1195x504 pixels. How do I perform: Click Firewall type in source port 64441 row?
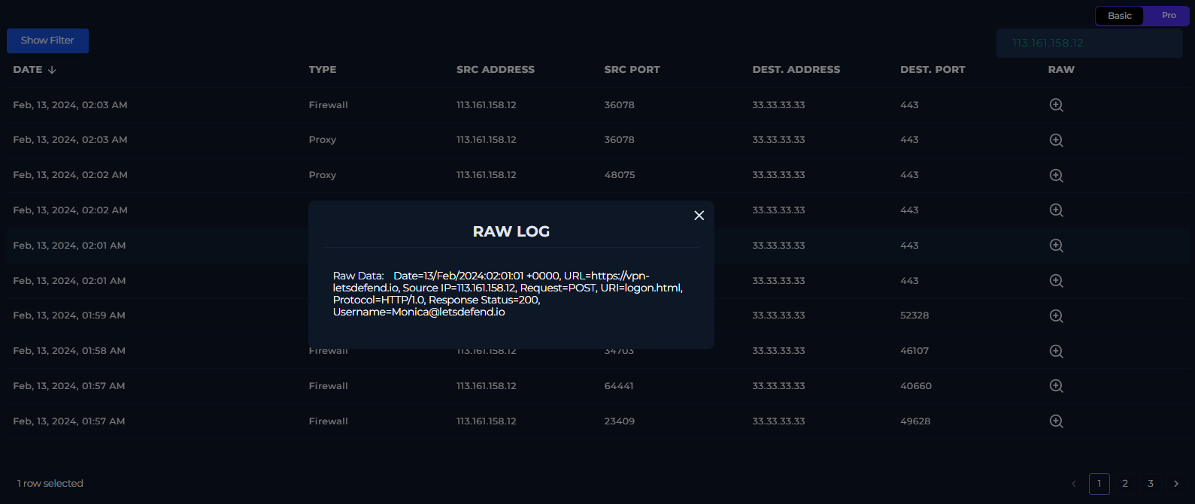(329, 386)
